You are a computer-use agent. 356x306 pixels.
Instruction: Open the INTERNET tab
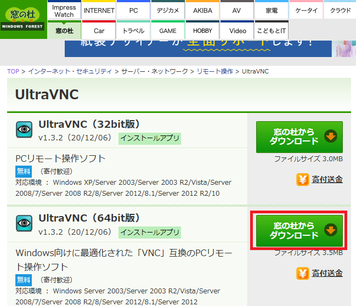click(99, 9)
